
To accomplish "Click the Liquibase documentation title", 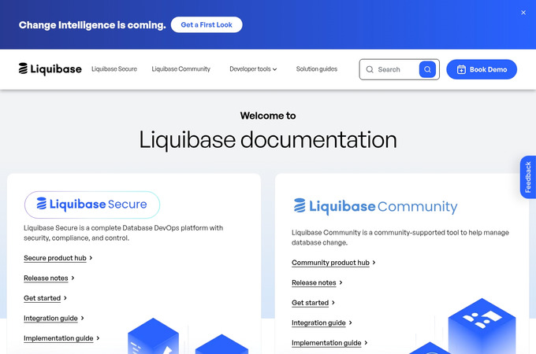I will point(268,140).
